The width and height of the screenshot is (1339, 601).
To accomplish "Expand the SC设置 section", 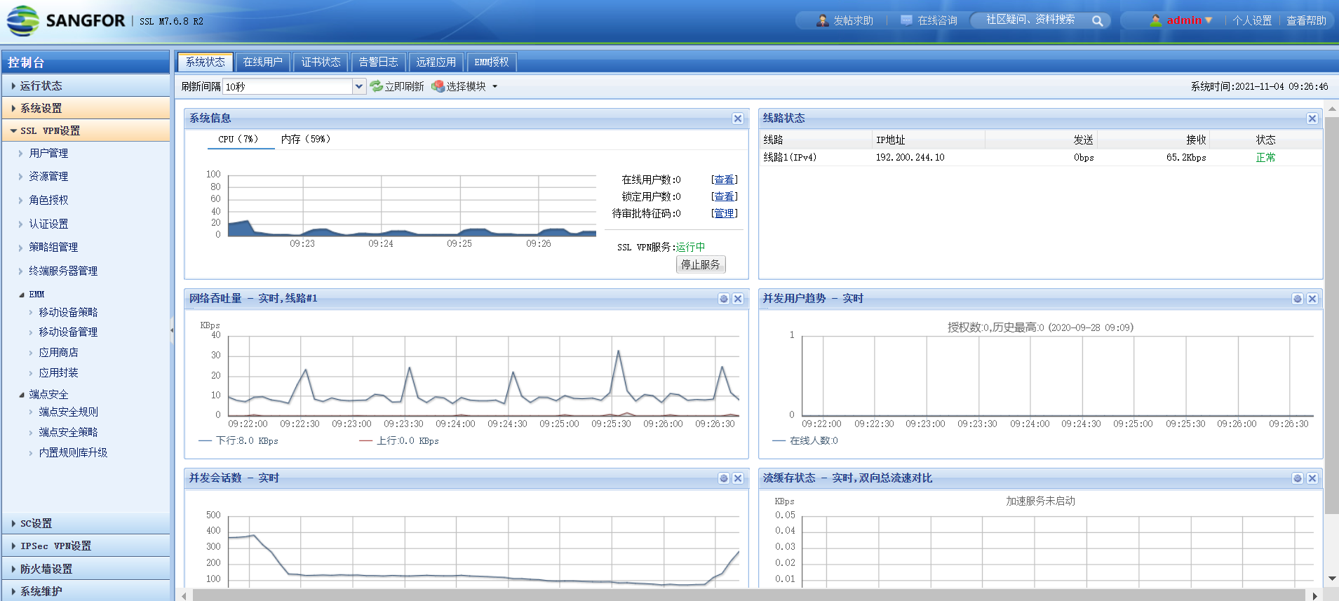I will (86, 523).
